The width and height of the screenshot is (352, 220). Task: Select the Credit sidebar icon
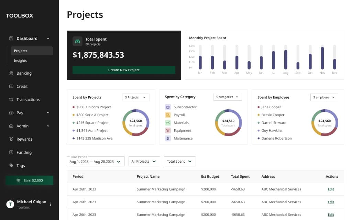(x=11, y=86)
